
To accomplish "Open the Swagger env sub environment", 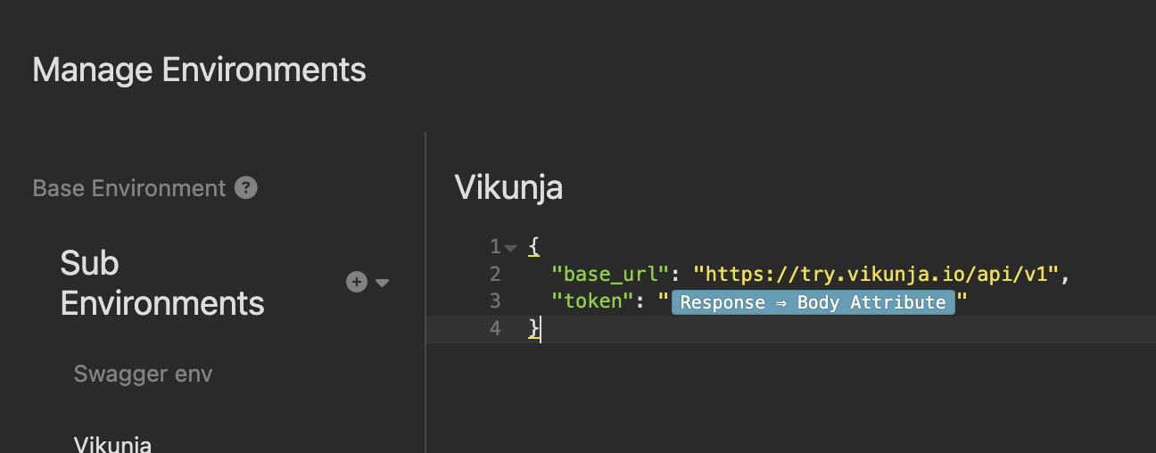I will pyautogui.click(x=143, y=374).
